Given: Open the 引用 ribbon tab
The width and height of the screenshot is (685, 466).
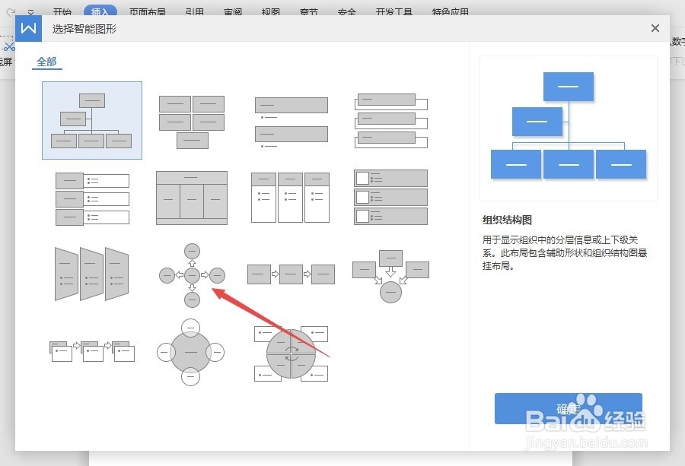Looking at the screenshot, I should click(194, 11).
